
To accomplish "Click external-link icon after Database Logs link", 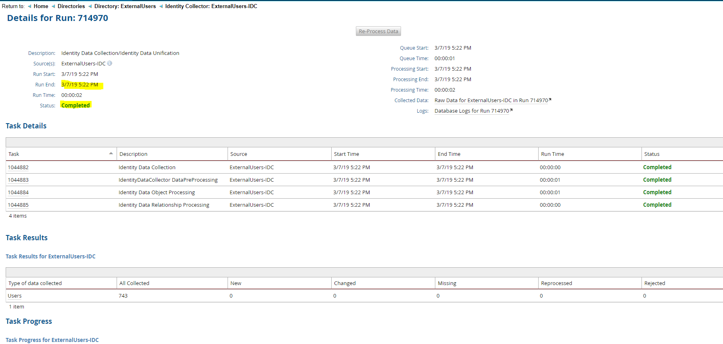I will pyautogui.click(x=511, y=110).
